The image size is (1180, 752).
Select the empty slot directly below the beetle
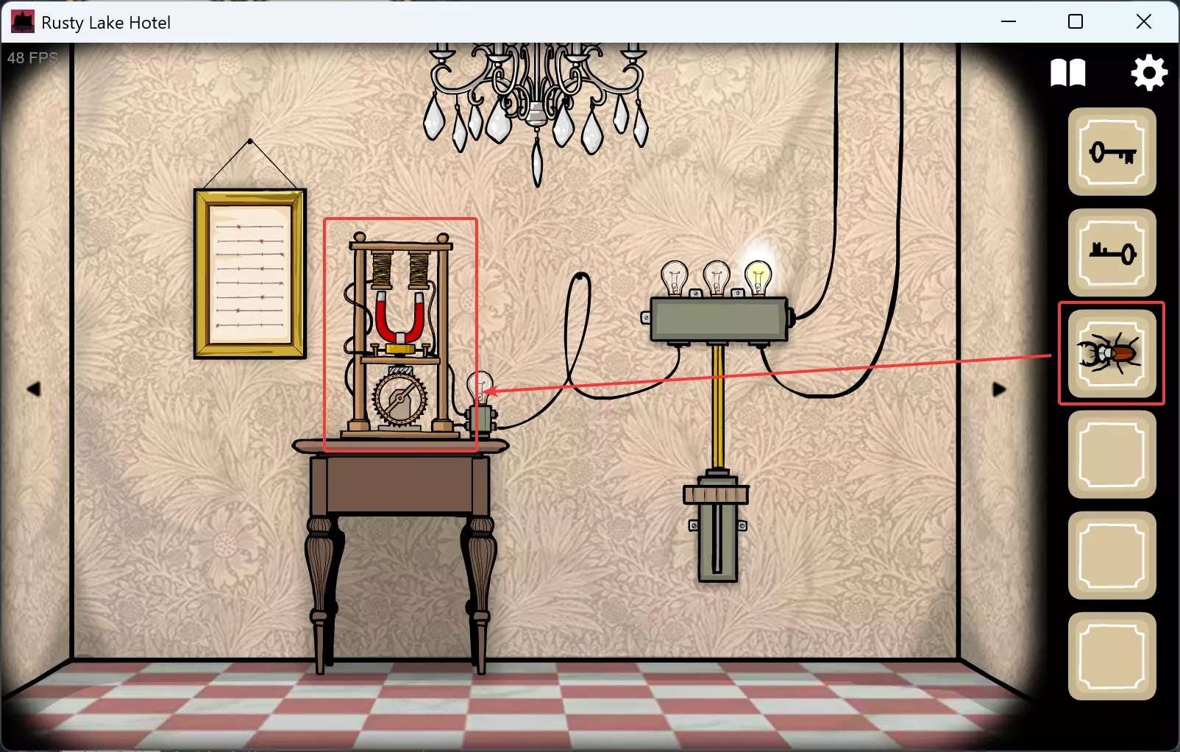(x=1112, y=455)
